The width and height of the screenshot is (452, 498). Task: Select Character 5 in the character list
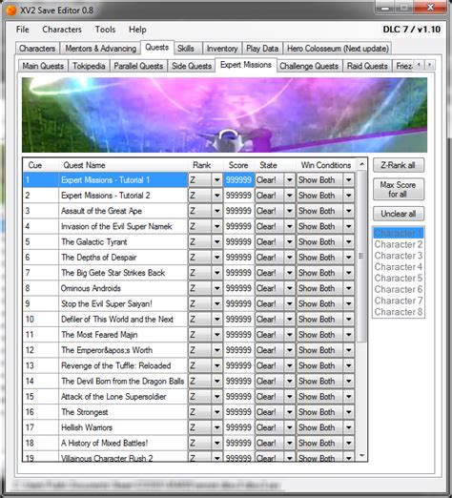tap(398, 278)
